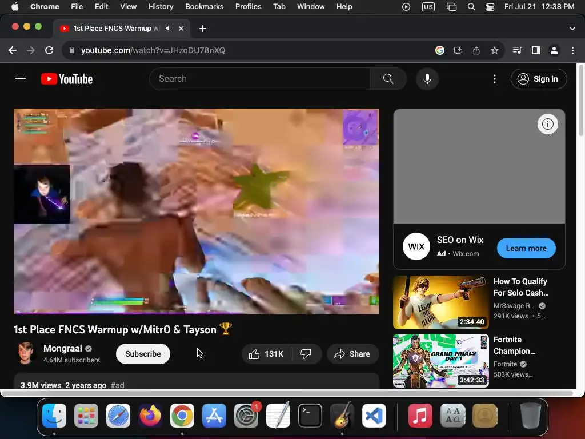Open Grand Finals Day 1 thumbnail
The width and height of the screenshot is (585, 439).
(440, 361)
